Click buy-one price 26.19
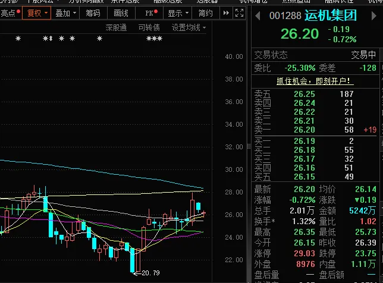This screenshot has height=283, width=383. click(x=304, y=141)
